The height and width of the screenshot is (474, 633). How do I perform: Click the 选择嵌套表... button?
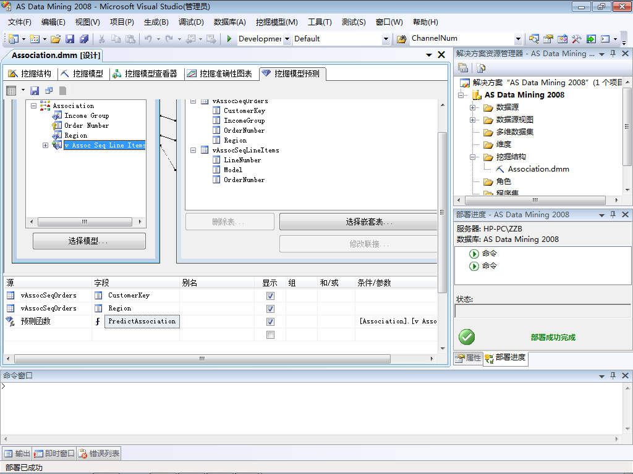pyautogui.click(x=359, y=222)
